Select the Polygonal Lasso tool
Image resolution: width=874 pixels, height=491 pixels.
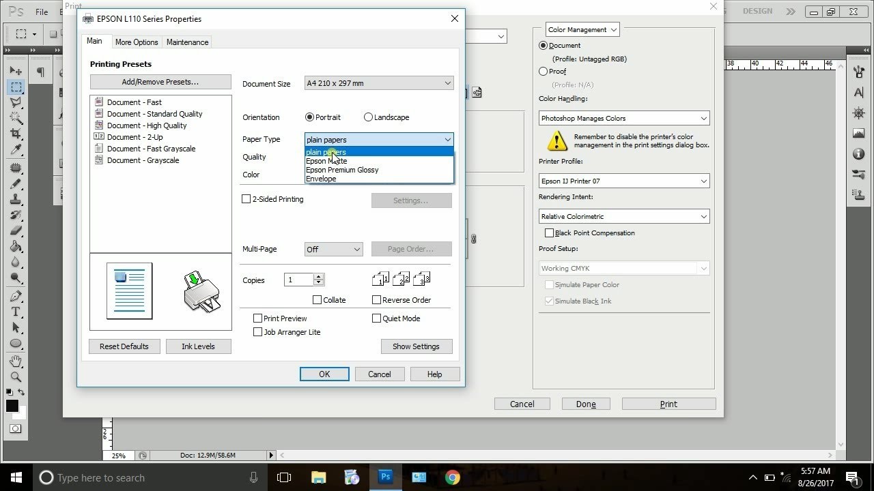tap(16, 102)
